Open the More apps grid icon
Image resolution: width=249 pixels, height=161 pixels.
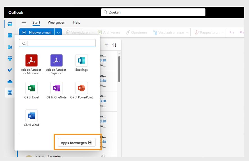(10, 92)
